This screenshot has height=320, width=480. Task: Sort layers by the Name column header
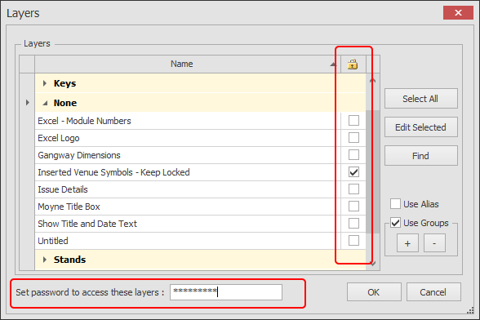182,64
